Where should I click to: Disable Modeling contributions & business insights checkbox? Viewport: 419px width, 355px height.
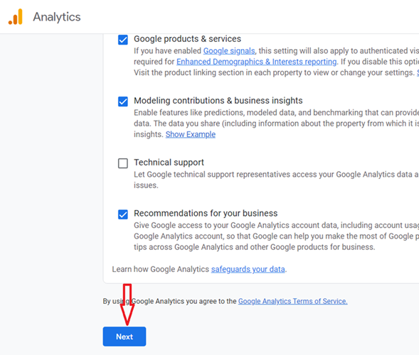pos(123,102)
